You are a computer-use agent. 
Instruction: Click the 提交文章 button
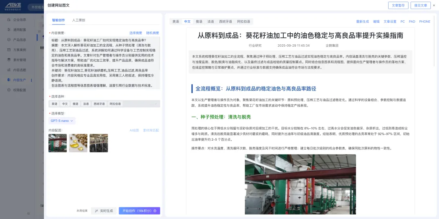tap(420, 5)
